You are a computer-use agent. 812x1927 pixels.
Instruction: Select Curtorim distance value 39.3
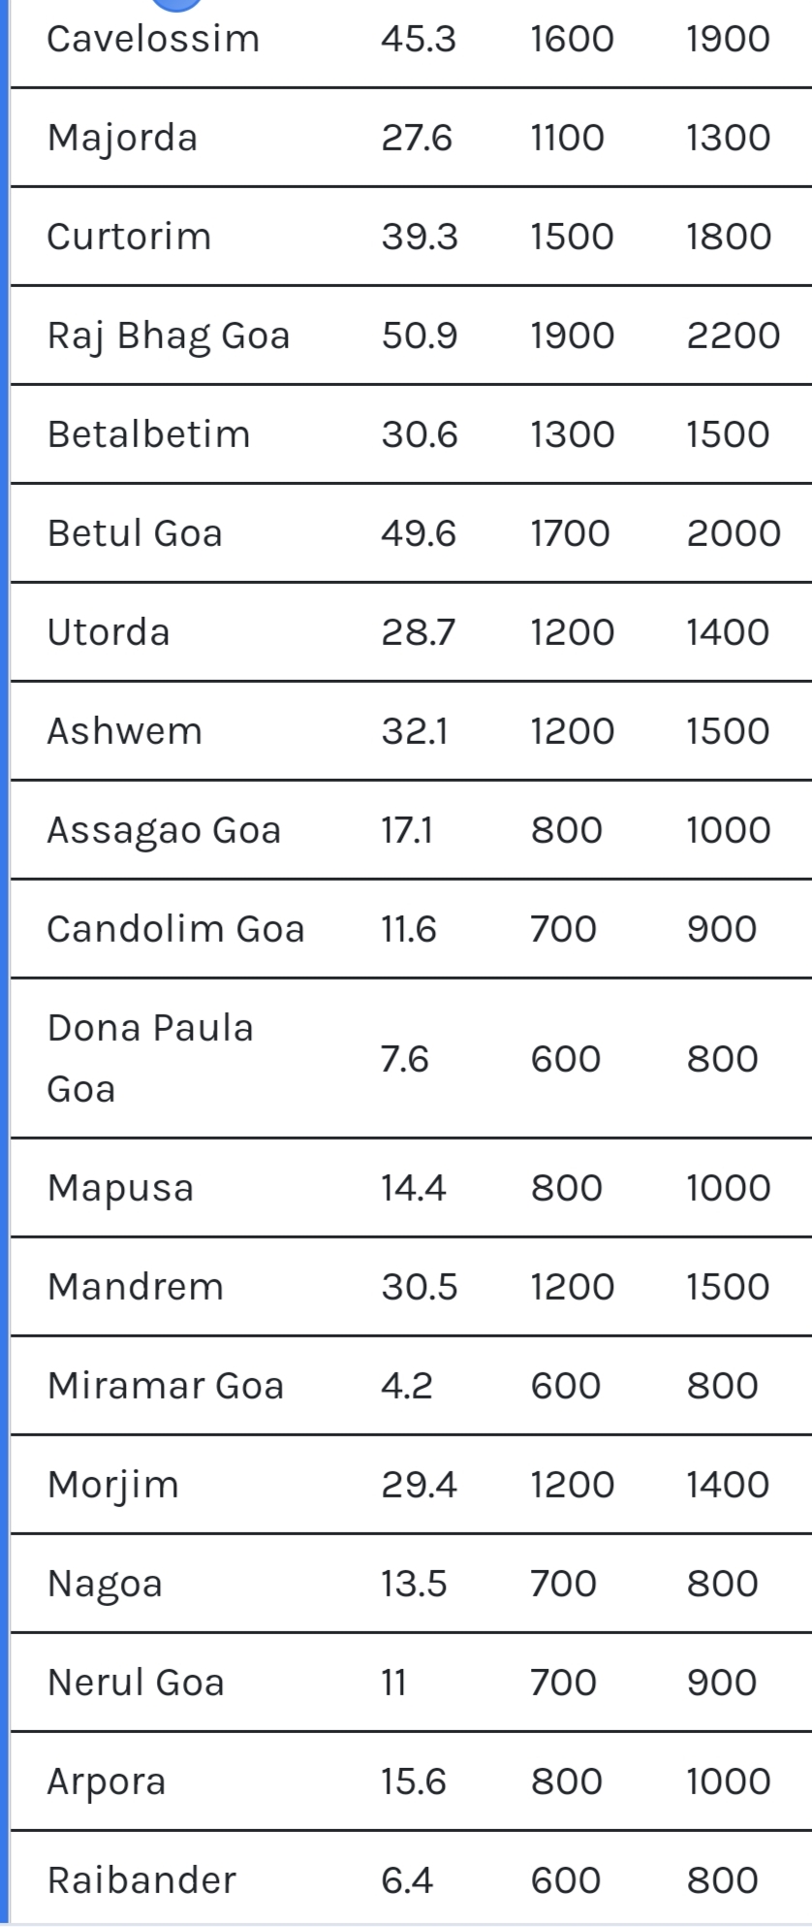click(419, 237)
